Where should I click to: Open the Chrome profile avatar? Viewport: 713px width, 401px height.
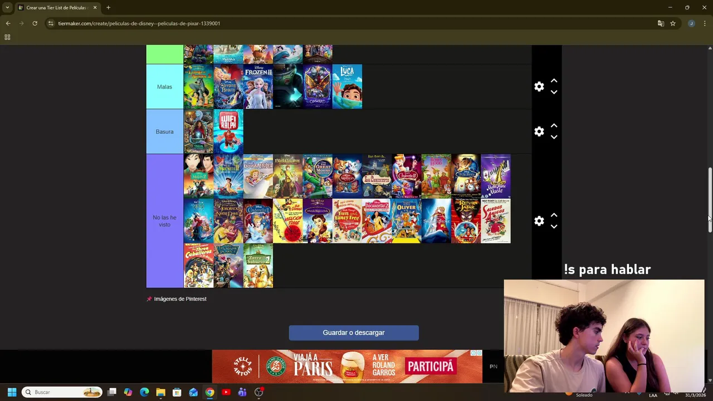tap(691, 23)
